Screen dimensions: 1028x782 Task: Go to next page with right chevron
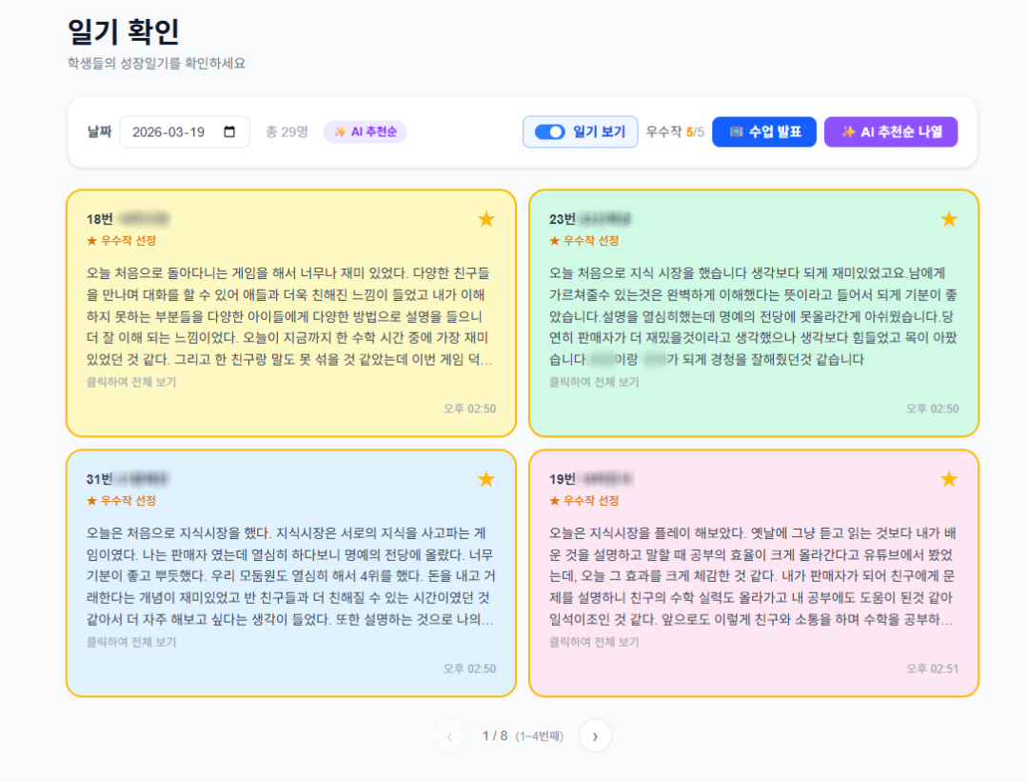pos(595,736)
